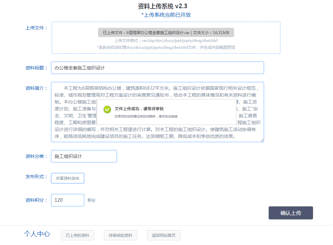Image resolution: width=333 pixels, height=245 pixels.
Task: Click the 确认上传 confirm upload button
Action: [291, 213]
